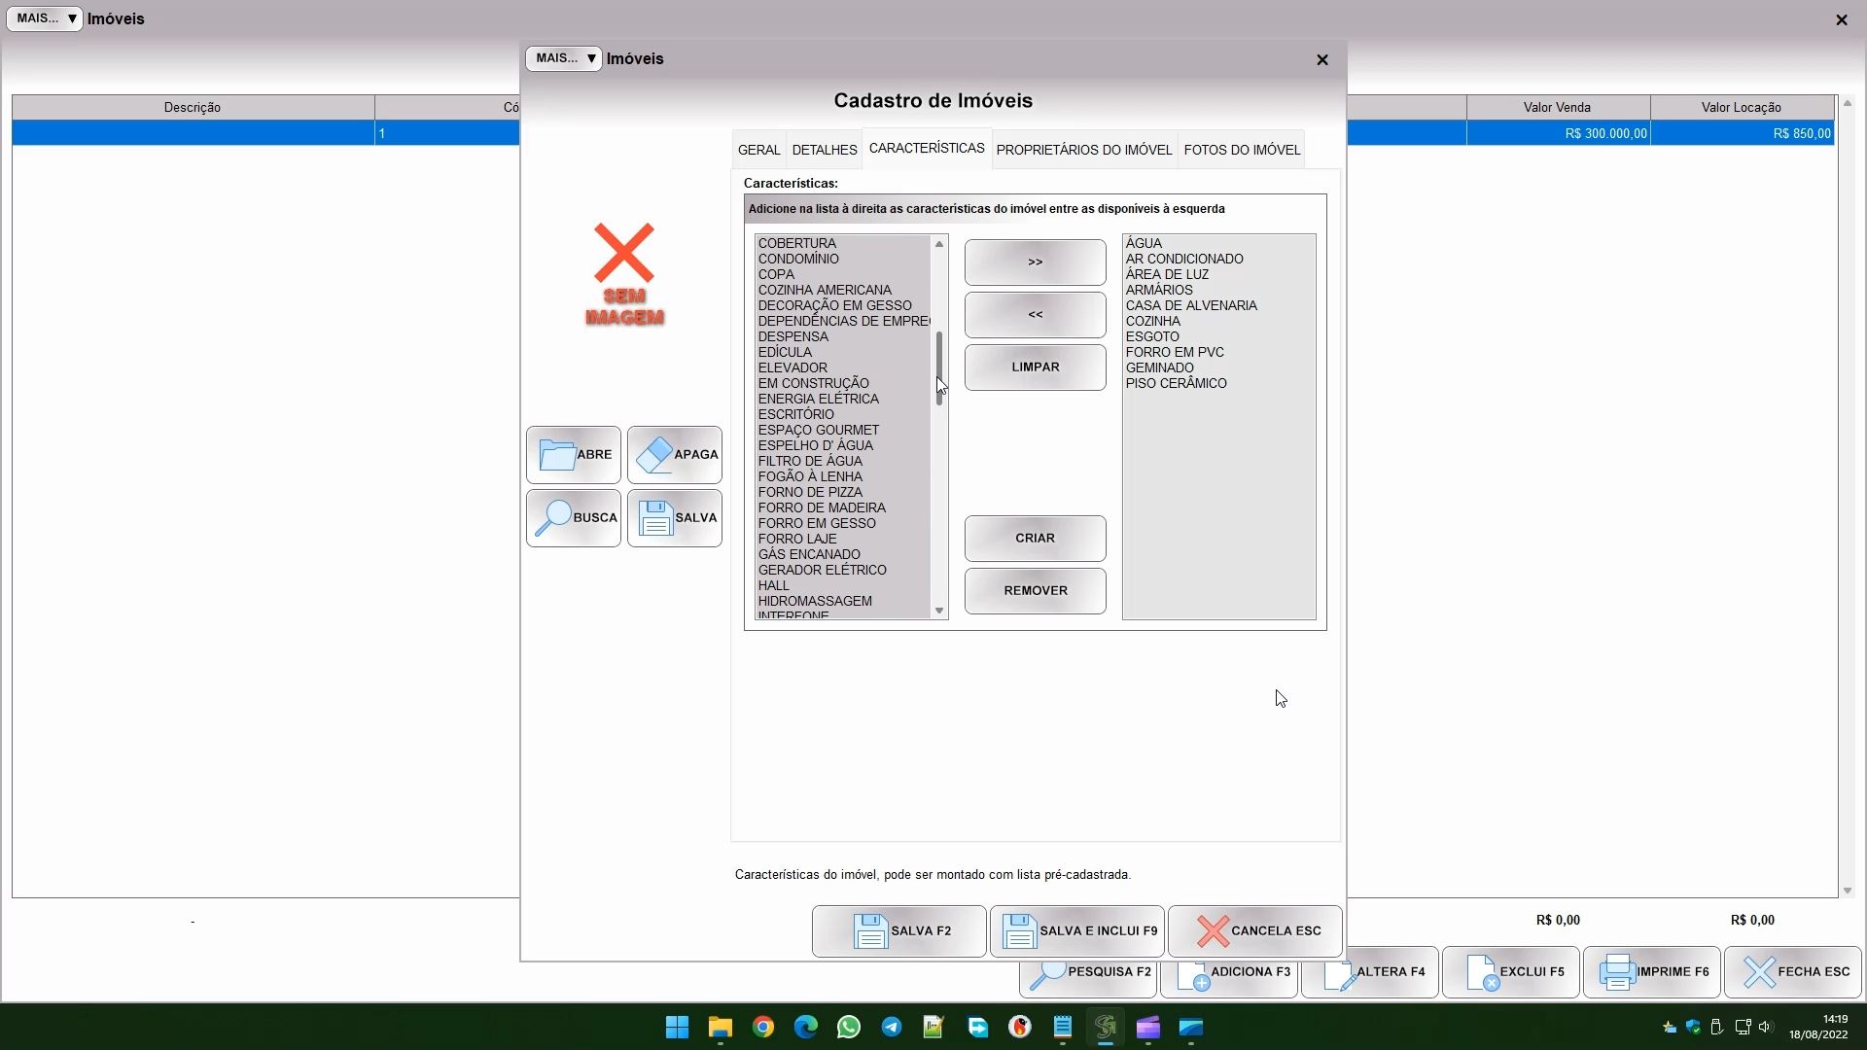Open WhatsApp from the taskbar

click(x=848, y=1028)
